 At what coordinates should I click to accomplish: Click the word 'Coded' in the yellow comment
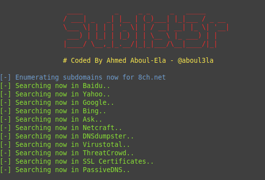[x=81, y=60]
